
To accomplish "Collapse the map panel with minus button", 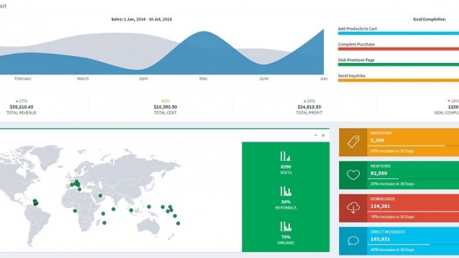I will point(316,135).
